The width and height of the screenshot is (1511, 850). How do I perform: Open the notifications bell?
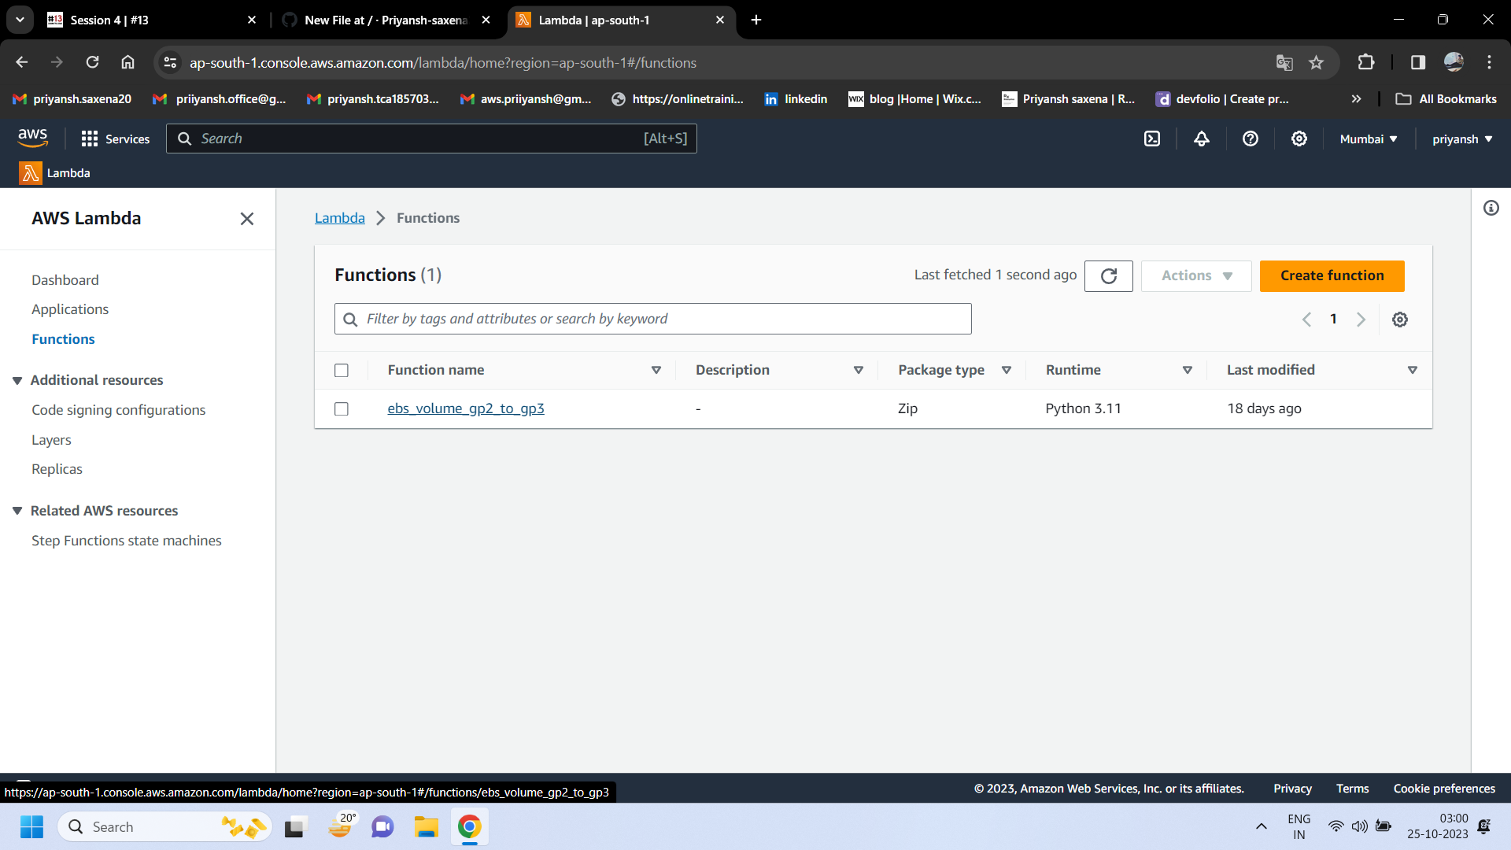[x=1201, y=139]
